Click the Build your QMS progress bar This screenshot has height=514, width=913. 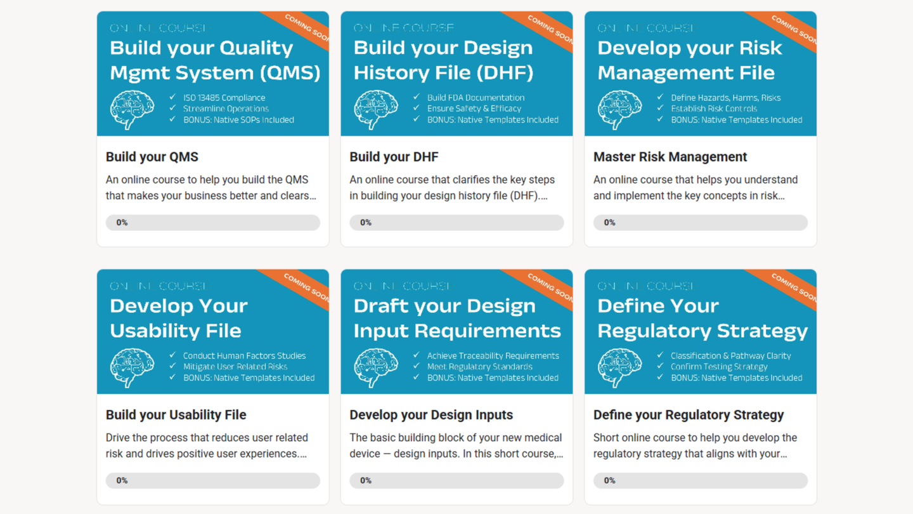pos(213,223)
